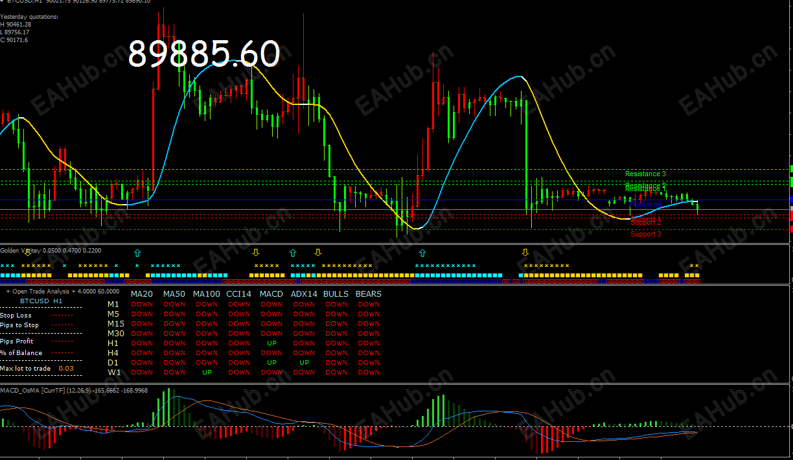
Task: Click yesterday's low value L 89756.17
Action: [16, 32]
